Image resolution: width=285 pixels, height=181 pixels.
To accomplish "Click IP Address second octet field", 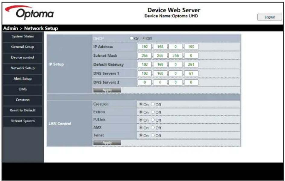I will [160, 47].
